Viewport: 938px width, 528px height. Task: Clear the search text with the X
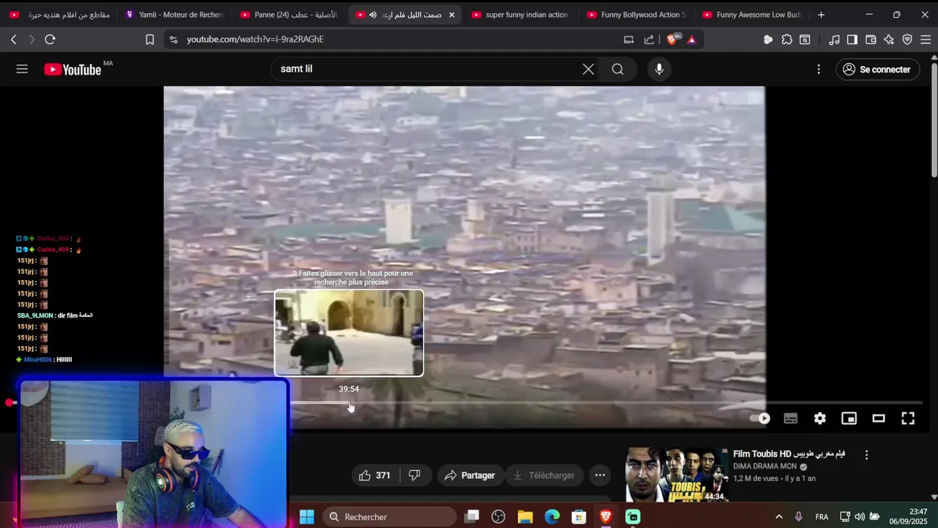(x=588, y=69)
